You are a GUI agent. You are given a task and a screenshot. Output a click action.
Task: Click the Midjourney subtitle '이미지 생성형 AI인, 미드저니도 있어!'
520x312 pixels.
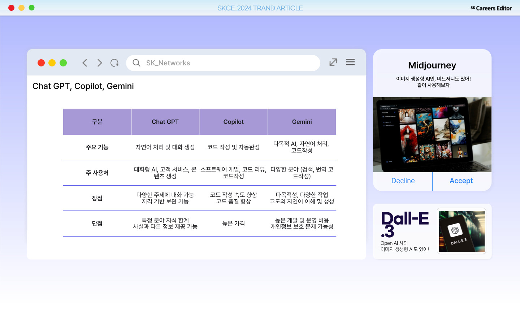tap(433, 79)
